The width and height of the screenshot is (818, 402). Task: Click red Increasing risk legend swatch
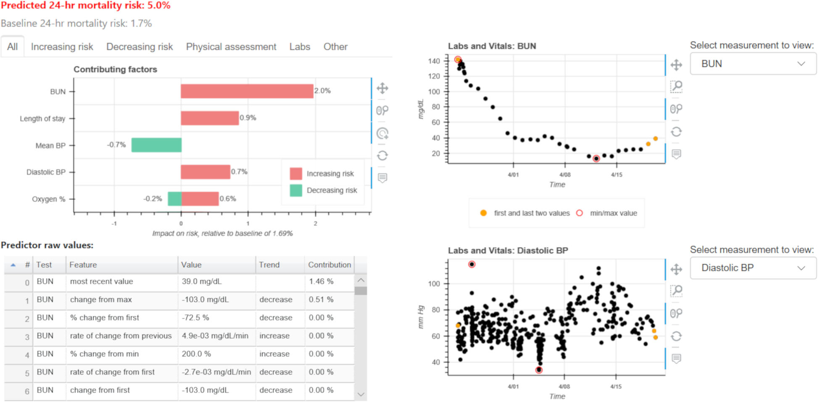click(296, 173)
